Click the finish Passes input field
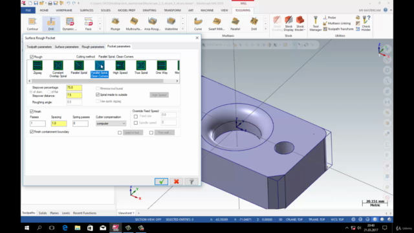The width and height of the screenshot is (414, 233). [x=38, y=124]
